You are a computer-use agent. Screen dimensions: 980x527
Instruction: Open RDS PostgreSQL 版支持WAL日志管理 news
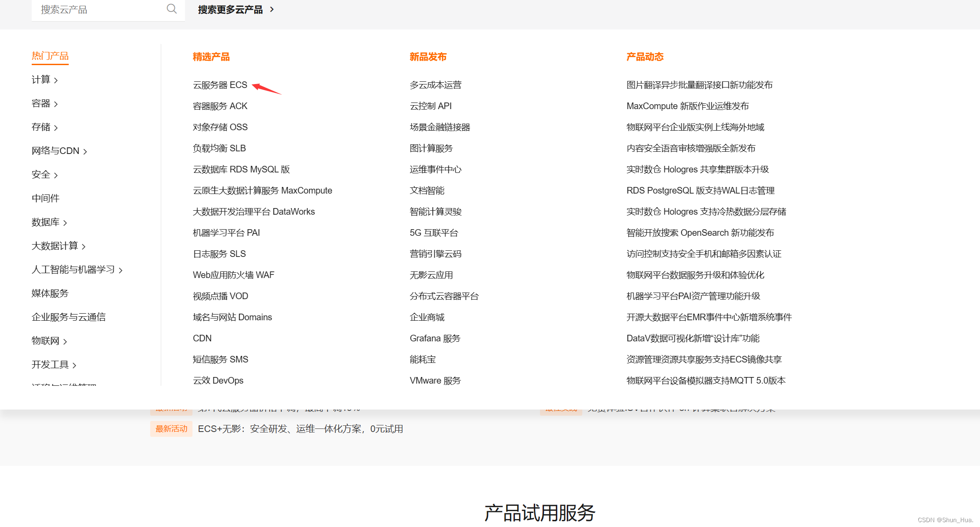tap(701, 190)
